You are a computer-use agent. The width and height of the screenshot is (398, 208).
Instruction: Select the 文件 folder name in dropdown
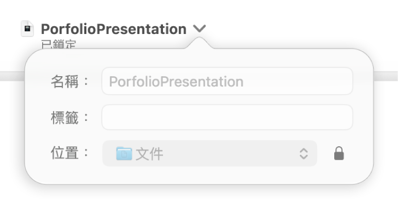pos(150,153)
